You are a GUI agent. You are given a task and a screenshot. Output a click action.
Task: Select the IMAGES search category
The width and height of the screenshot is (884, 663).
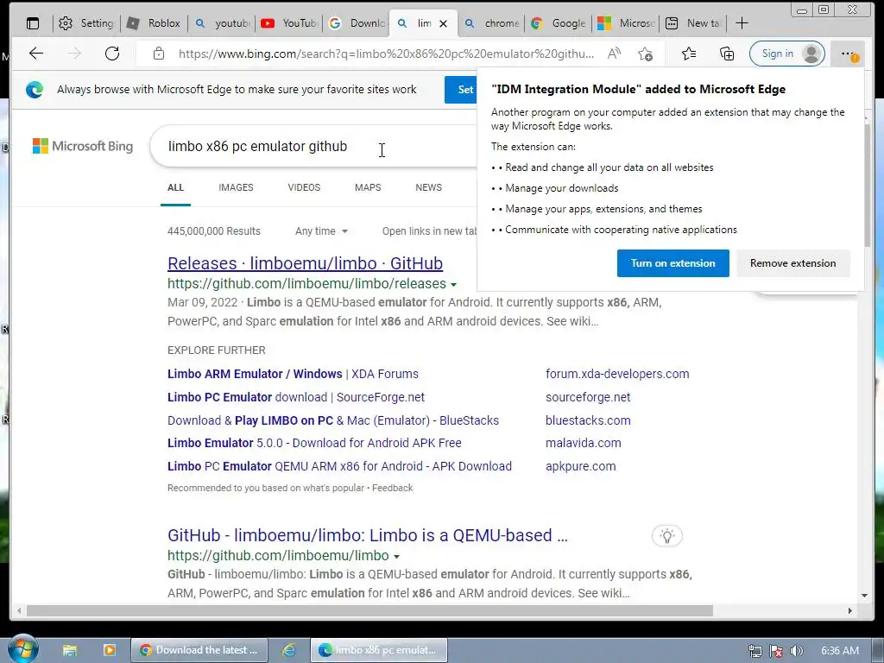[x=236, y=187]
